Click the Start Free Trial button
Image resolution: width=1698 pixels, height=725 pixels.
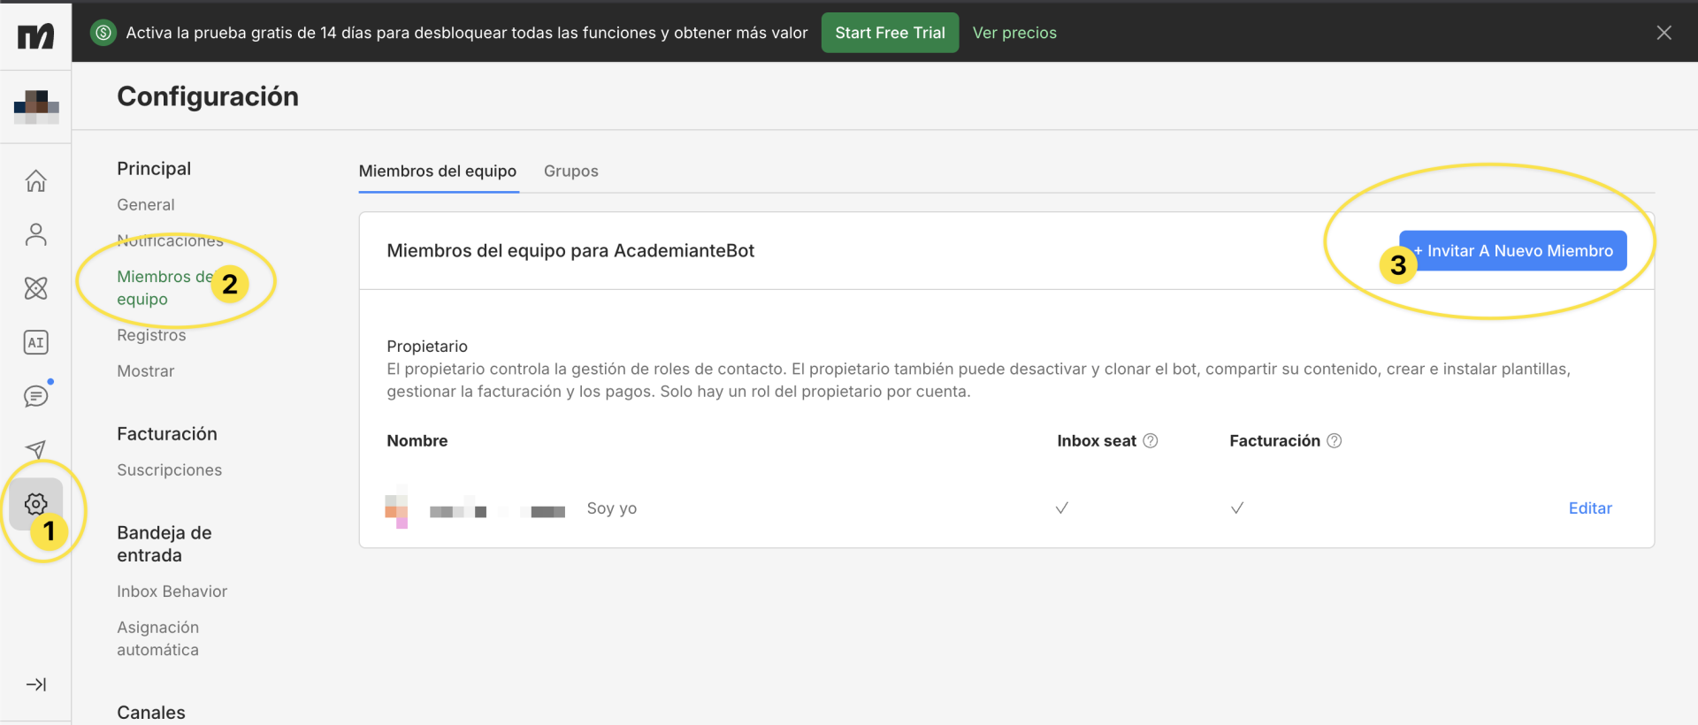(890, 33)
